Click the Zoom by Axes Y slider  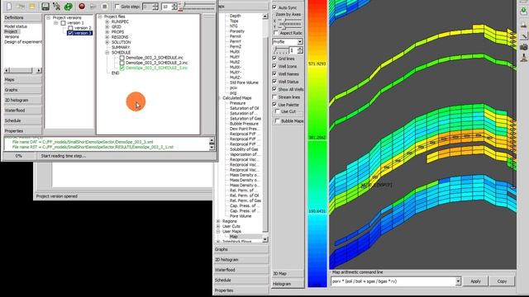pyautogui.click(x=289, y=26)
